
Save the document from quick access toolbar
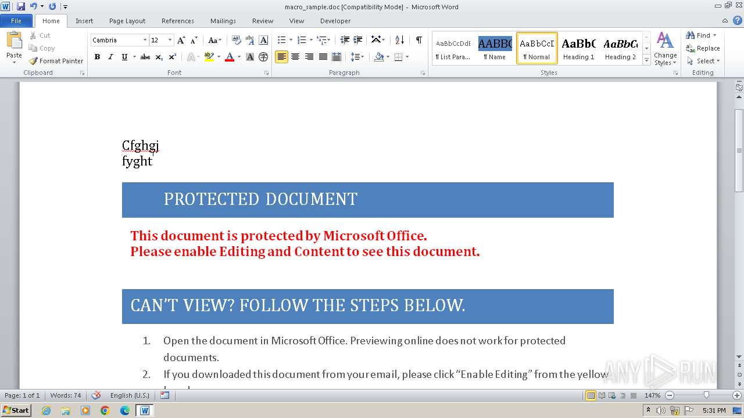pyautogui.click(x=21, y=6)
